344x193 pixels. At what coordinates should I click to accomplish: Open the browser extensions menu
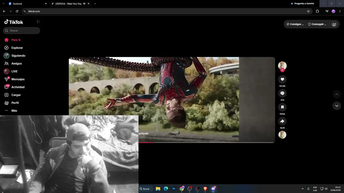coord(317,11)
